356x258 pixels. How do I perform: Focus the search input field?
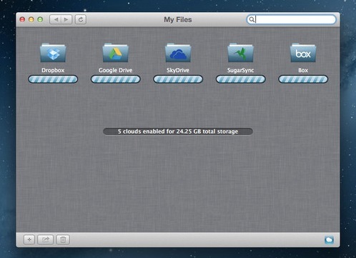pos(292,19)
